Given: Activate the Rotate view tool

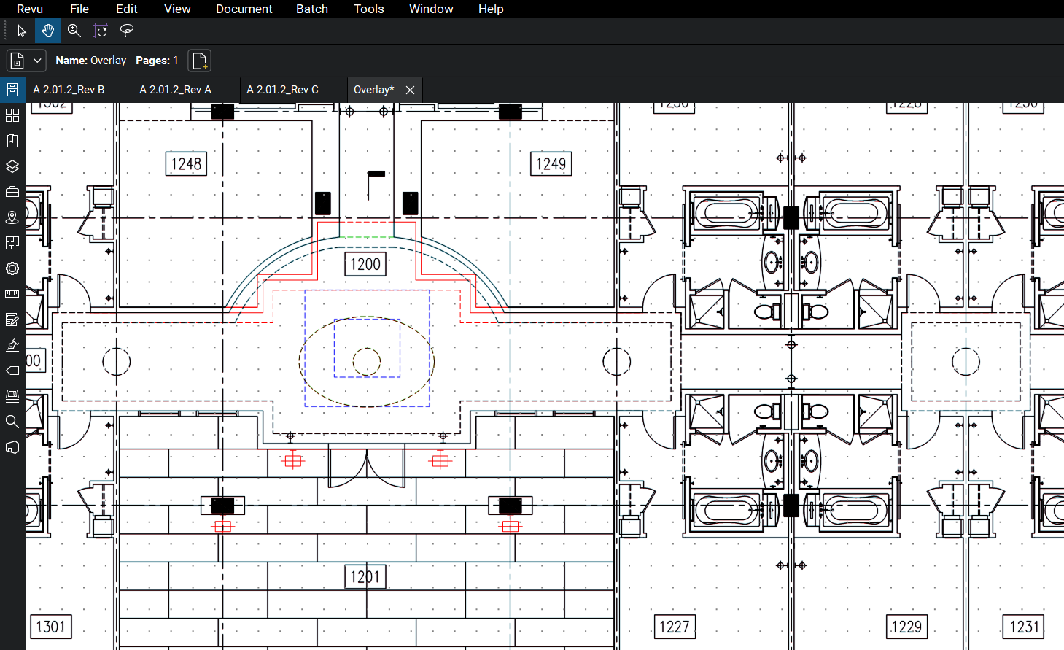Looking at the screenshot, I should (x=101, y=31).
